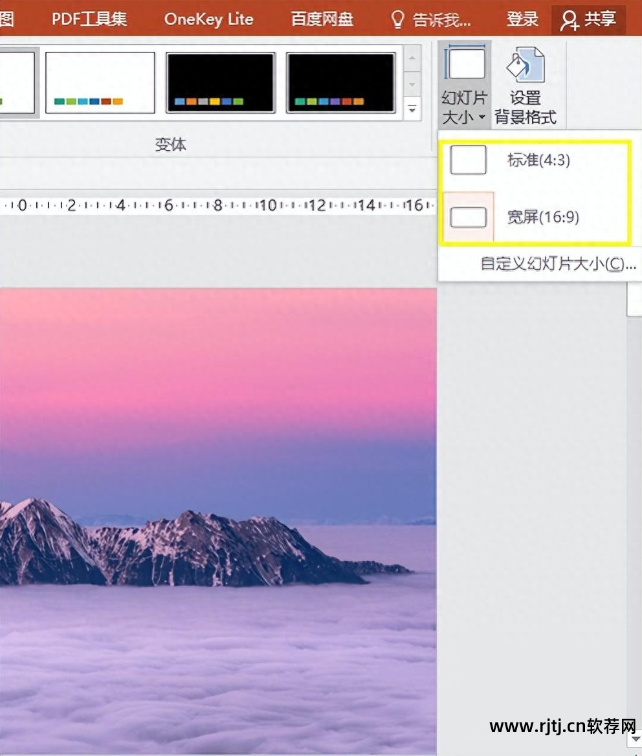642x756 pixels.
Task: Click the 4:3 standard ratio preview icon
Action: 468,160
